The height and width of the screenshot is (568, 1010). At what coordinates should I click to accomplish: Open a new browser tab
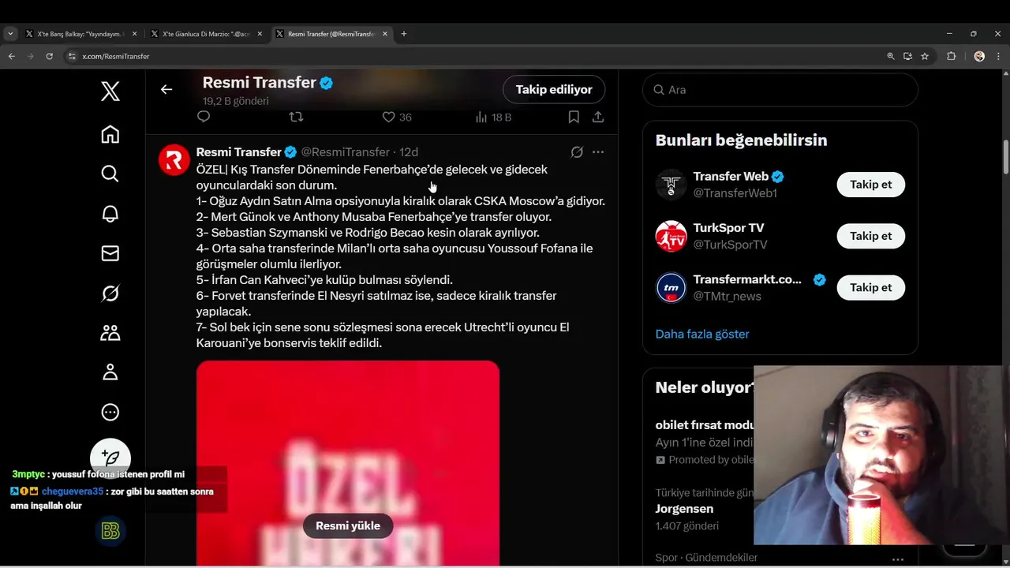(404, 34)
